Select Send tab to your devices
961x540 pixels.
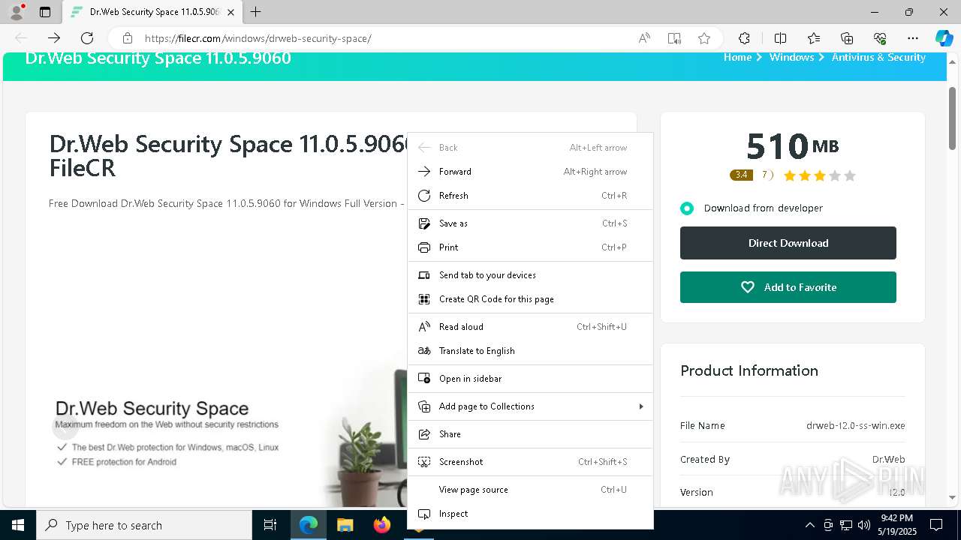coord(530,275)
